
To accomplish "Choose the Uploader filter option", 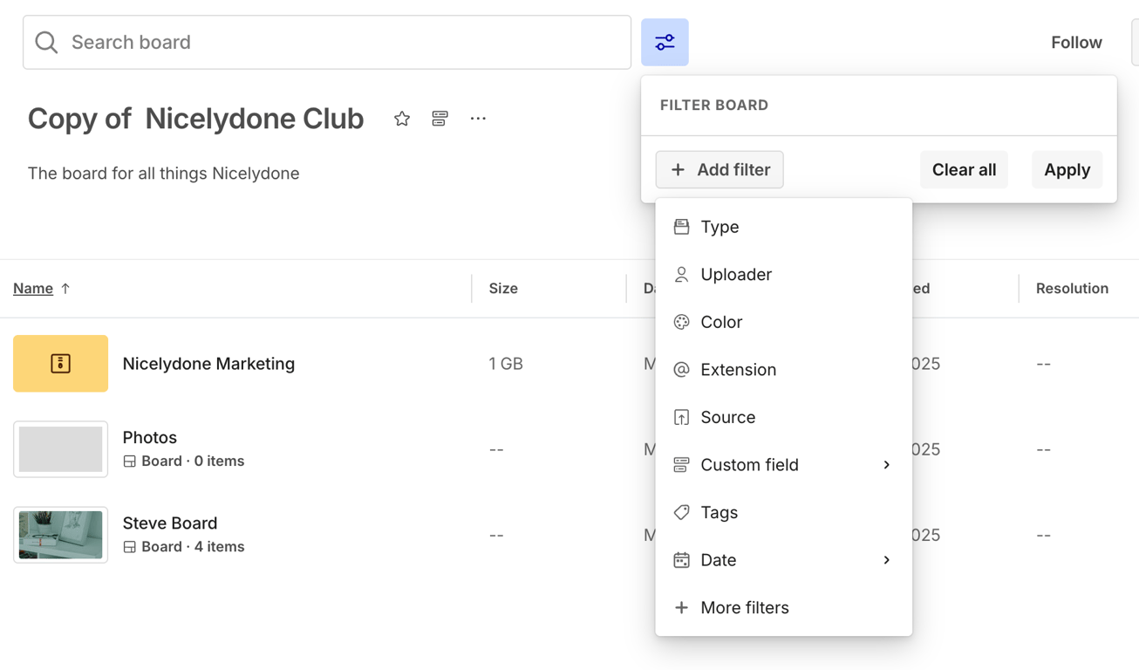I will coord(783,274).
